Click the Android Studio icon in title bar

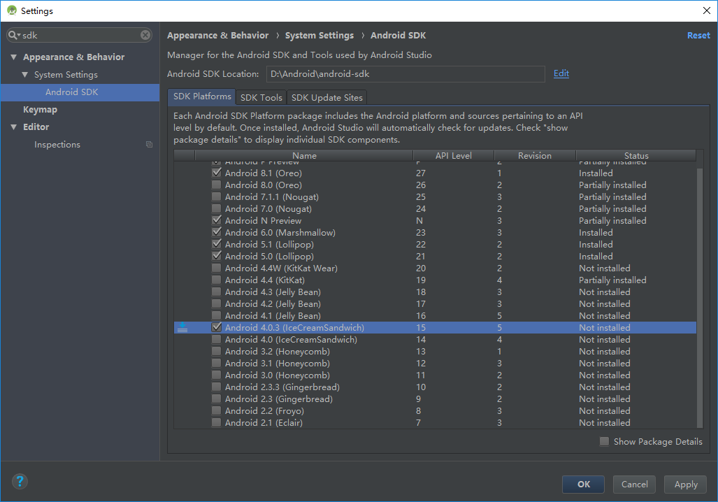click(x=12, y=10)
